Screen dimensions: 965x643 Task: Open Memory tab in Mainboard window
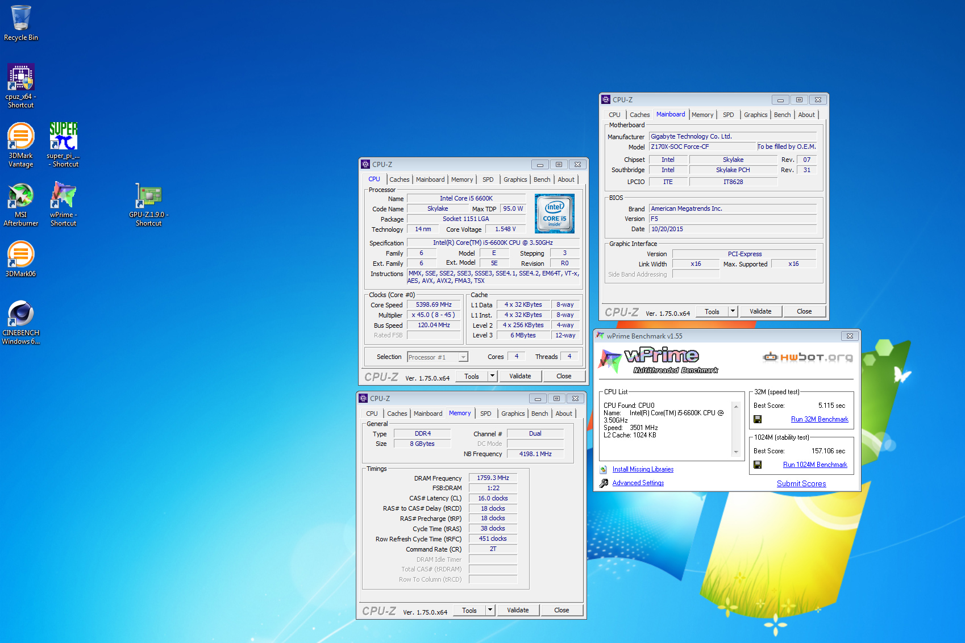point(702,115)
